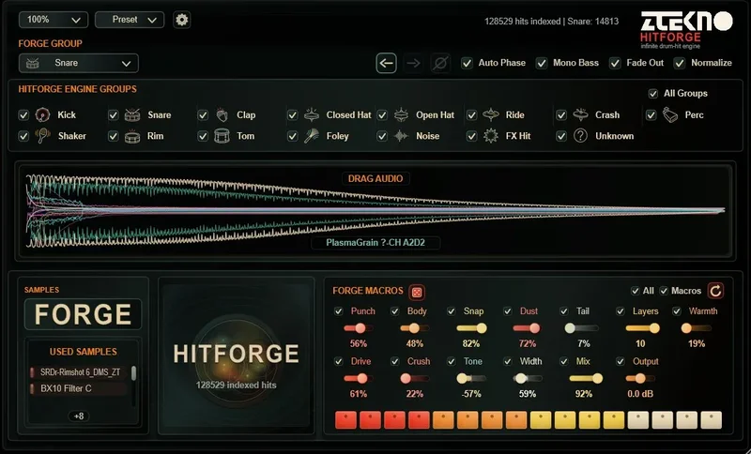Click the Rim drum icon
The image size is (751, 454).
click(132, 136)
